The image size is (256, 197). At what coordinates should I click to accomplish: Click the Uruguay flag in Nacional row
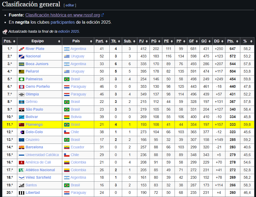(67, 56)
